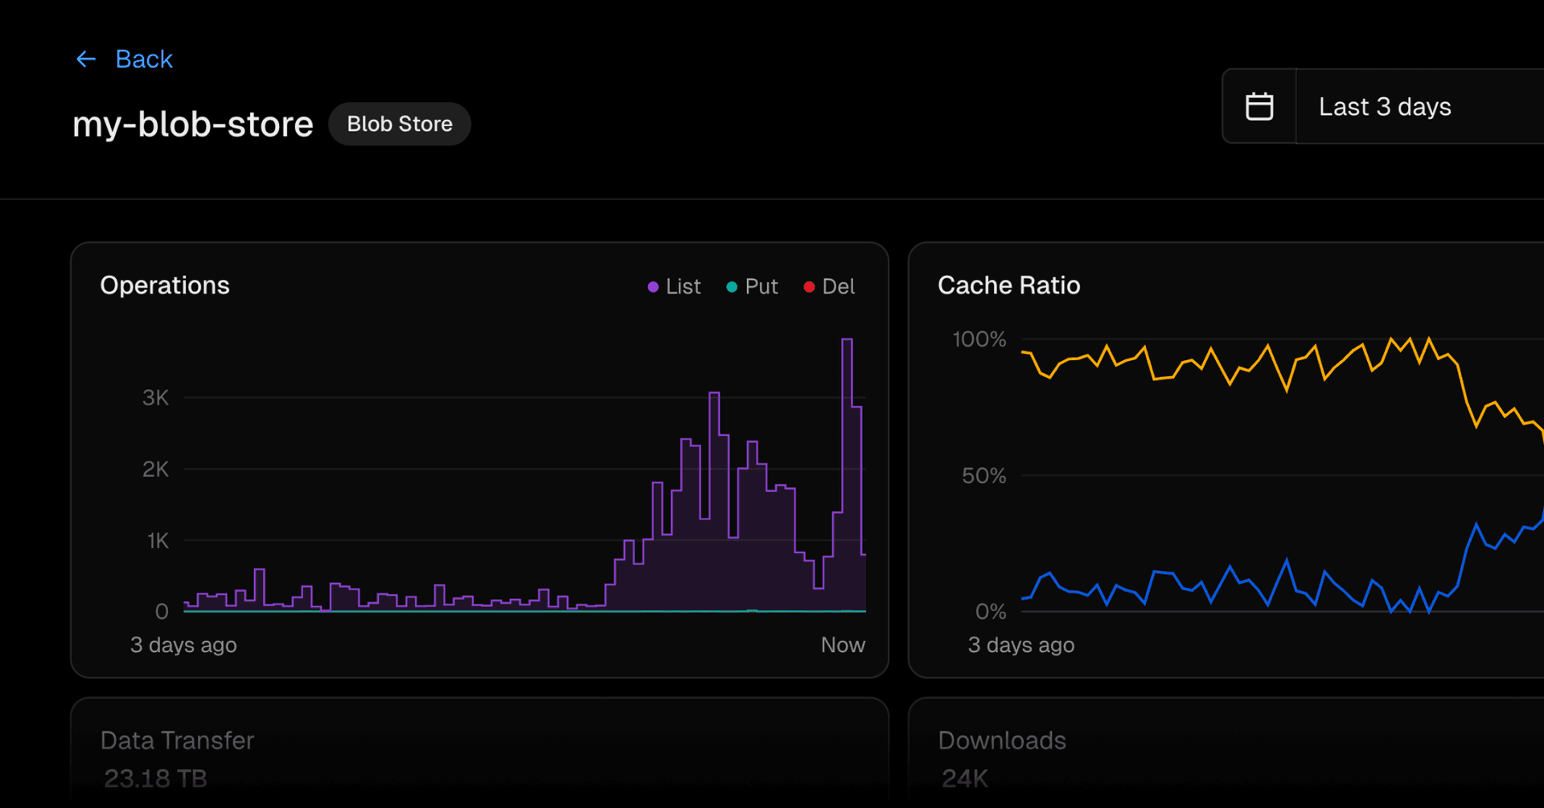
Task: Click the my-blob-store title
Action: [193, 125]
